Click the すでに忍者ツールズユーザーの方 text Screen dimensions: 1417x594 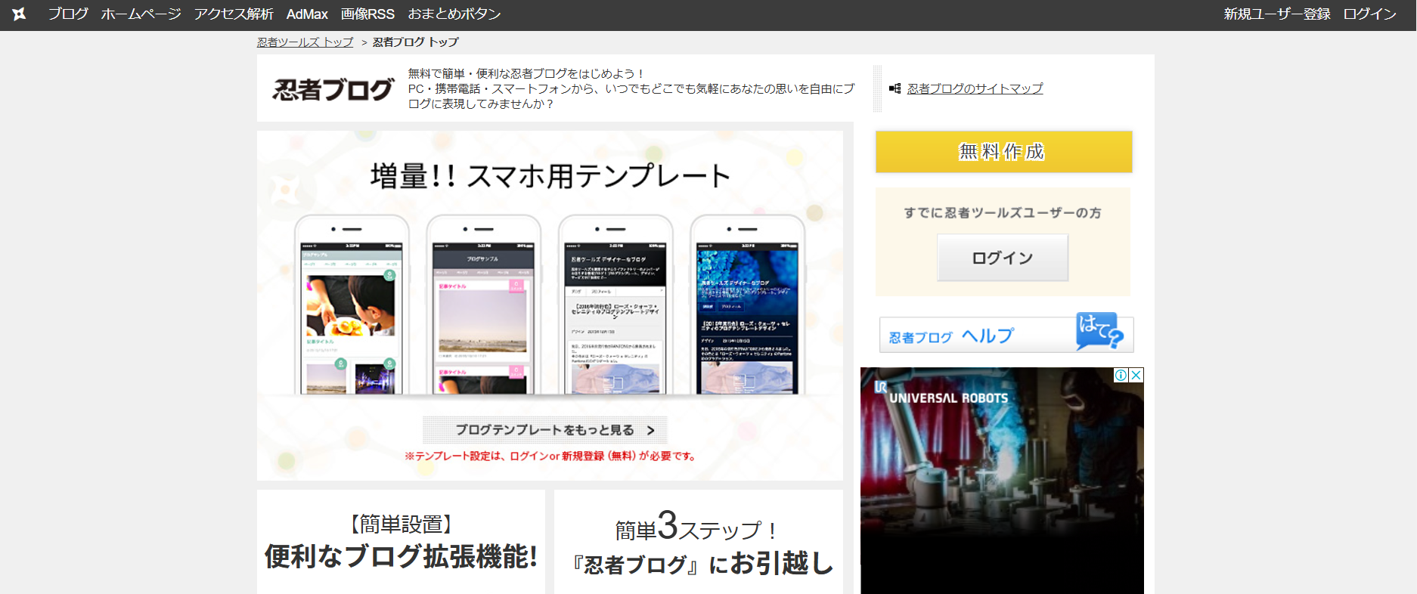click(x=1003, y=213)
